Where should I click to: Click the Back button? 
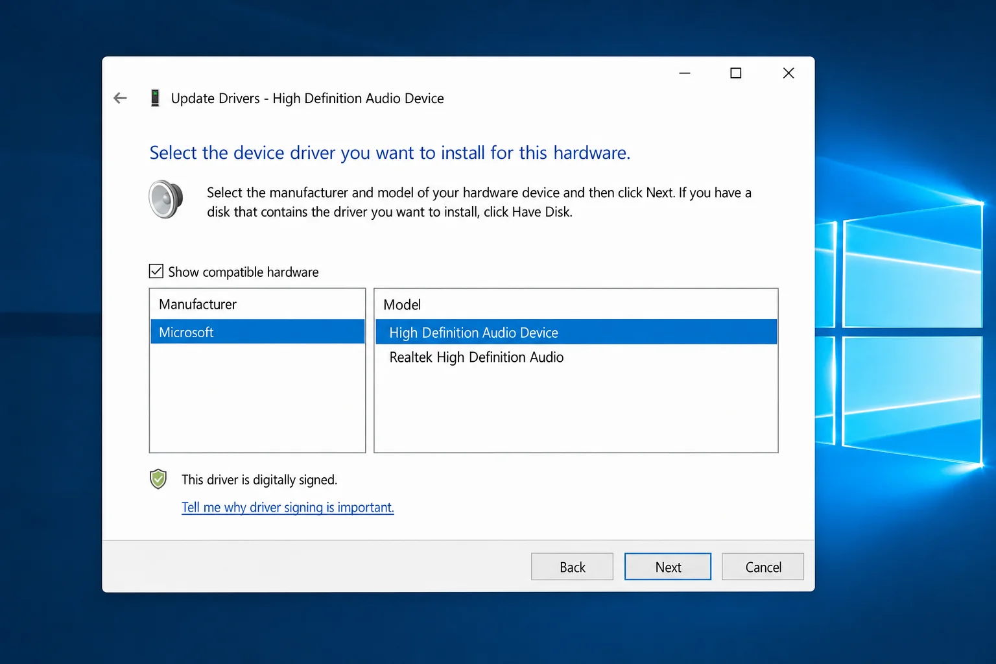(572, 567)
